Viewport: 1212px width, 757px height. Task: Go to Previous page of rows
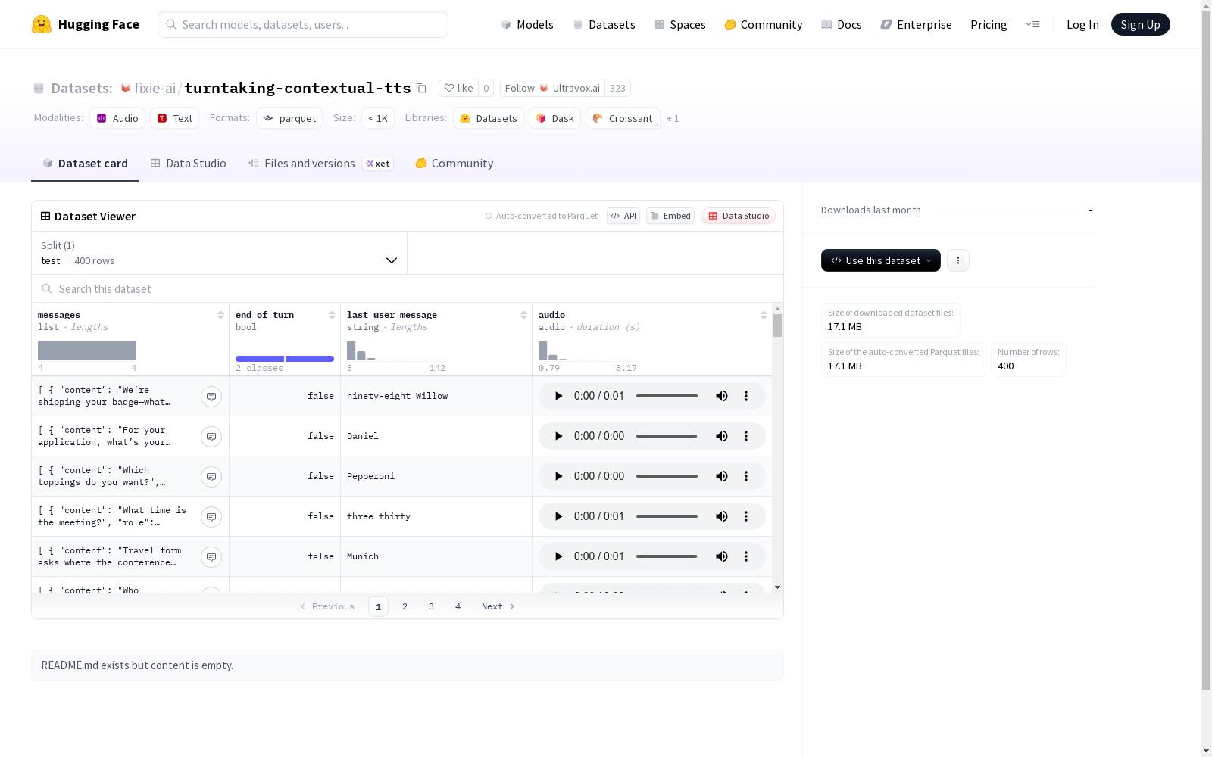point(327,606)
